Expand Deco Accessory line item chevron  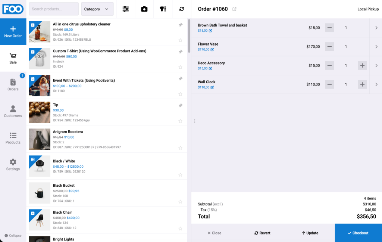pos(376,66)
